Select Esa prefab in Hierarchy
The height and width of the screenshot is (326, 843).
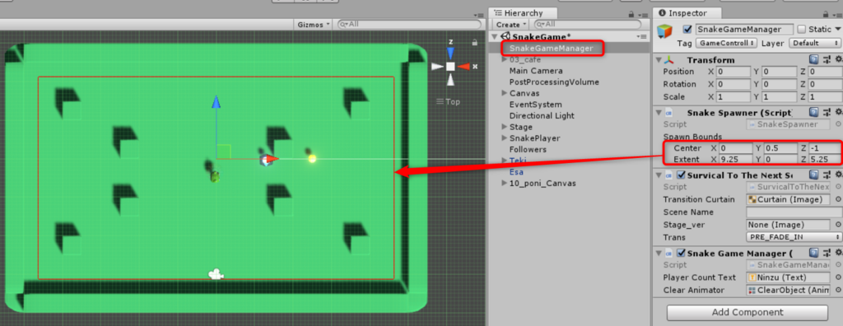pyautogui.click(x=517, y=172)
